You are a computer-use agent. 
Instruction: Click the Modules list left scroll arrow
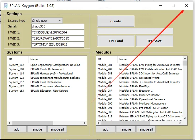pyautogui.click(x=98, y=123)
